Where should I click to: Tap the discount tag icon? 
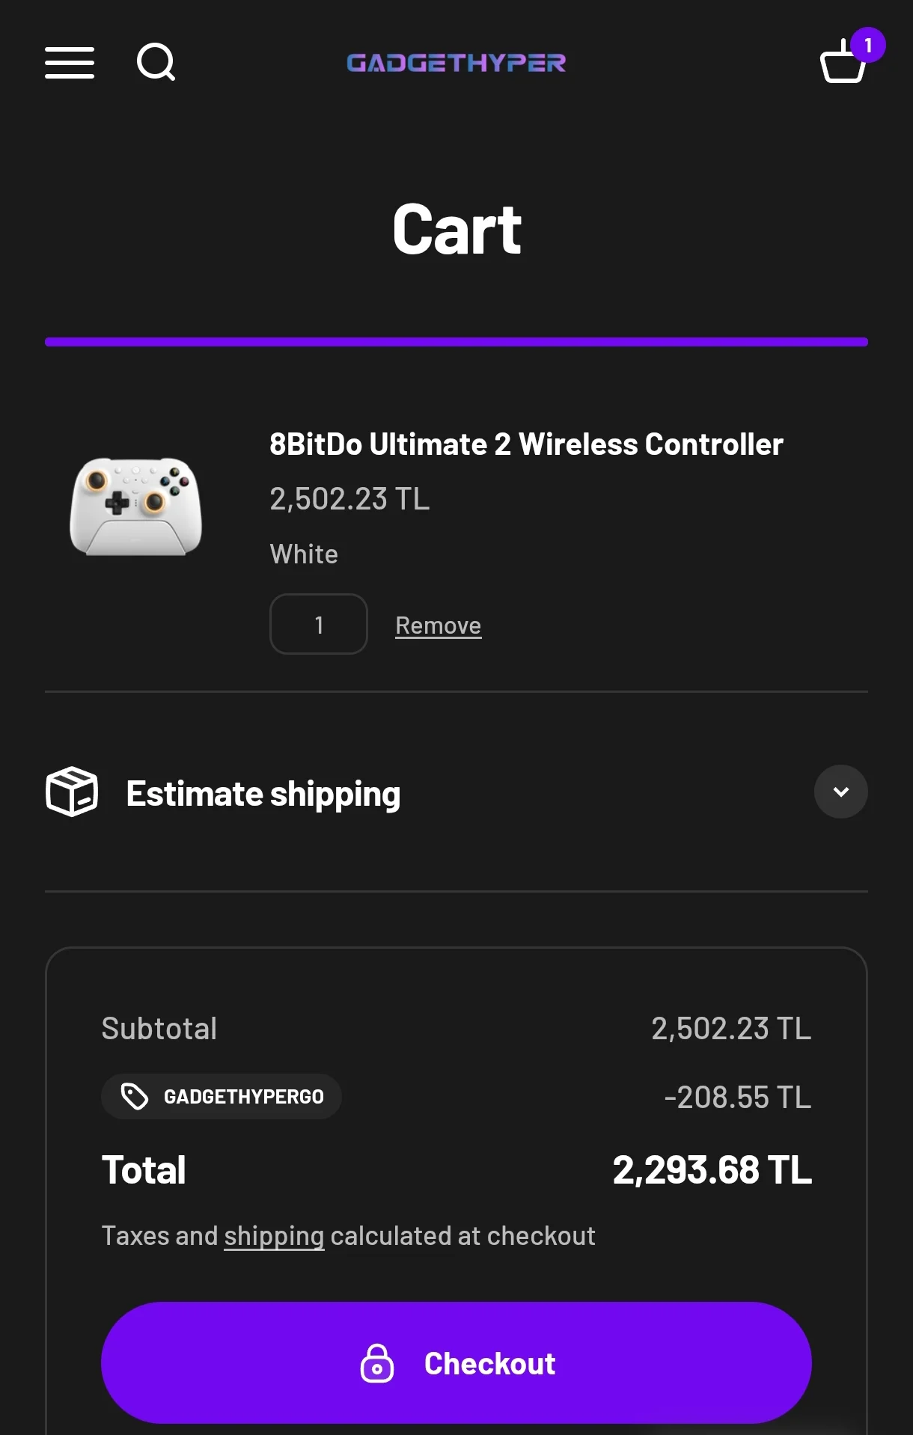tap(135, 1097)
